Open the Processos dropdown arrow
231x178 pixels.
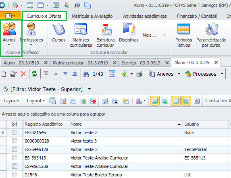(x=222, y=74)
